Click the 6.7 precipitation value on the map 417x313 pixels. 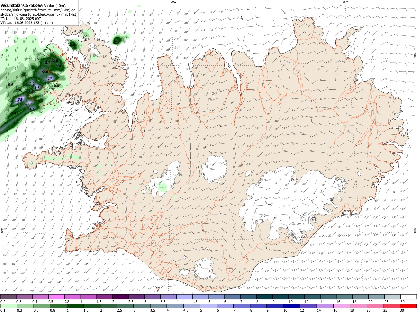coord(50,78)
